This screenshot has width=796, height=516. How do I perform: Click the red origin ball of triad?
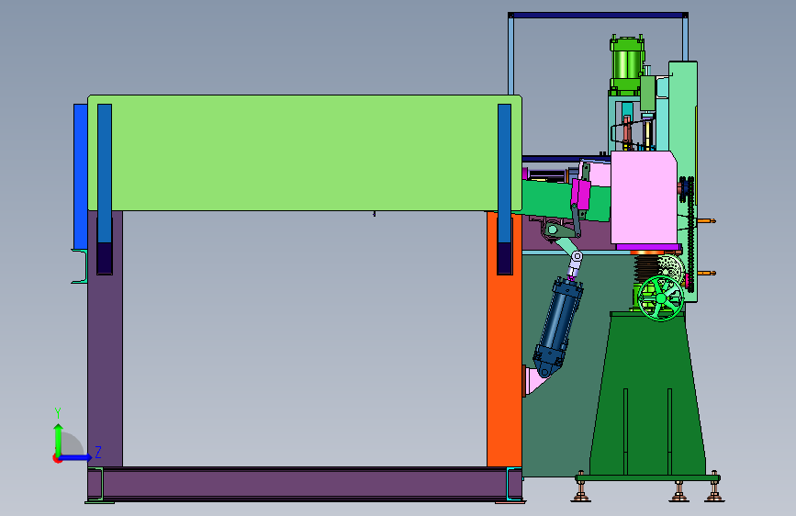tap(57, 458)
